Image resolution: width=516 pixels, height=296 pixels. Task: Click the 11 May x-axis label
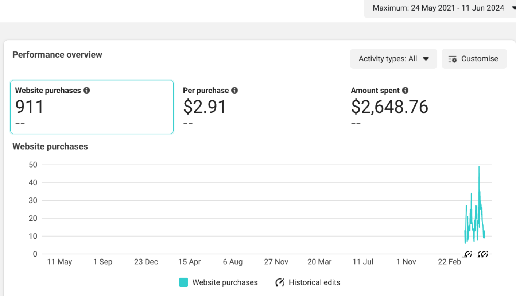click(x=59, y=262)
